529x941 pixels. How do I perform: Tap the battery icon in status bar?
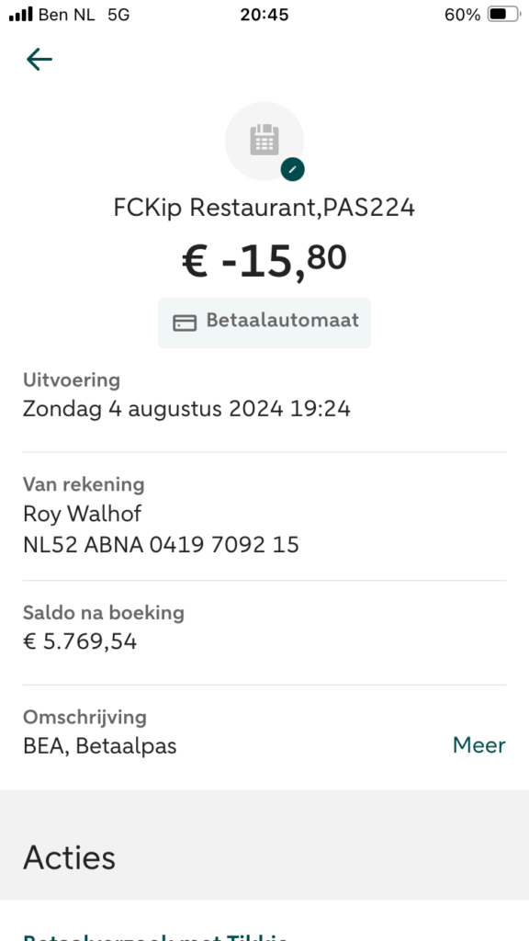[503, 15]
